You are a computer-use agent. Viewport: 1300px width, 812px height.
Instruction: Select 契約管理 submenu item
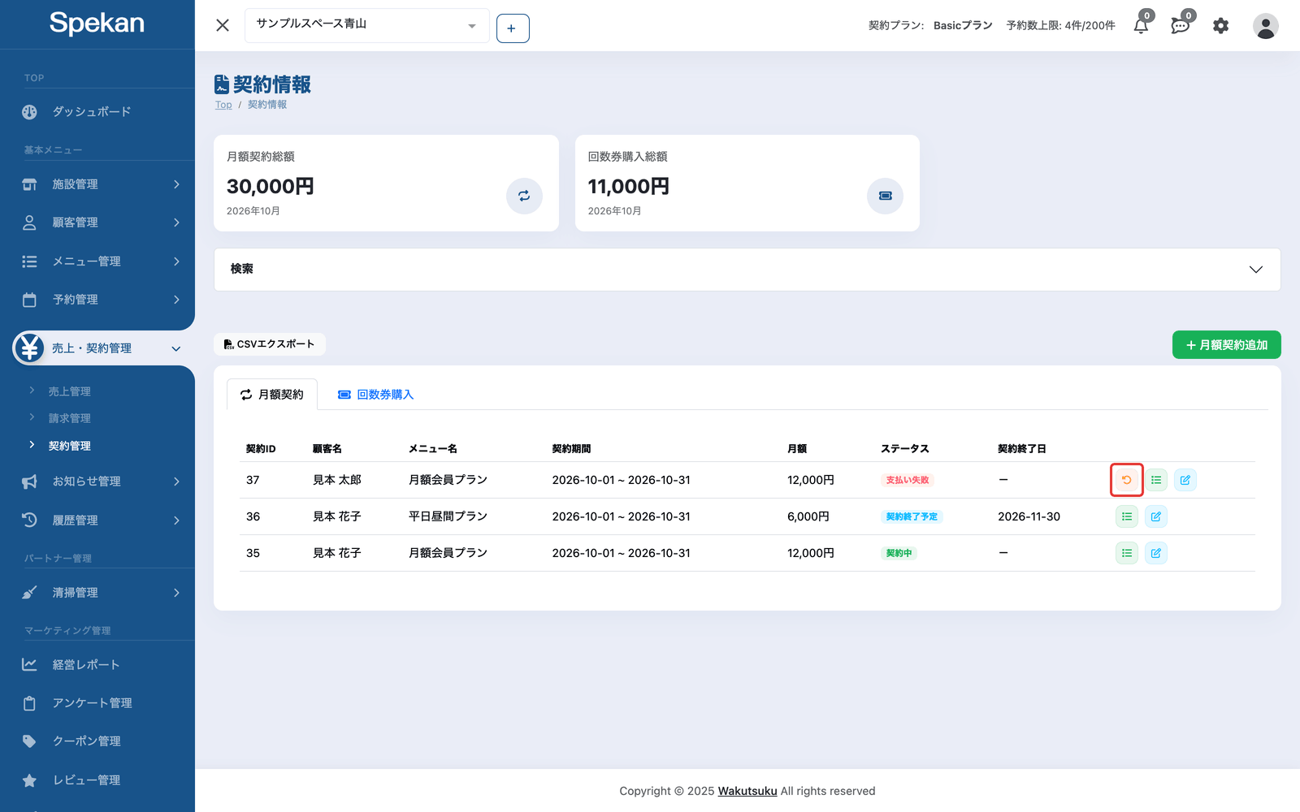point(70,446)
